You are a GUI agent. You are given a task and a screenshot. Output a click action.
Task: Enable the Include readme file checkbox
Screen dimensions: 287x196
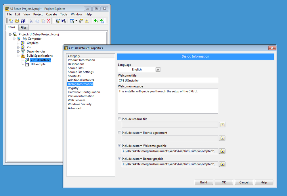tap(119, 119)
